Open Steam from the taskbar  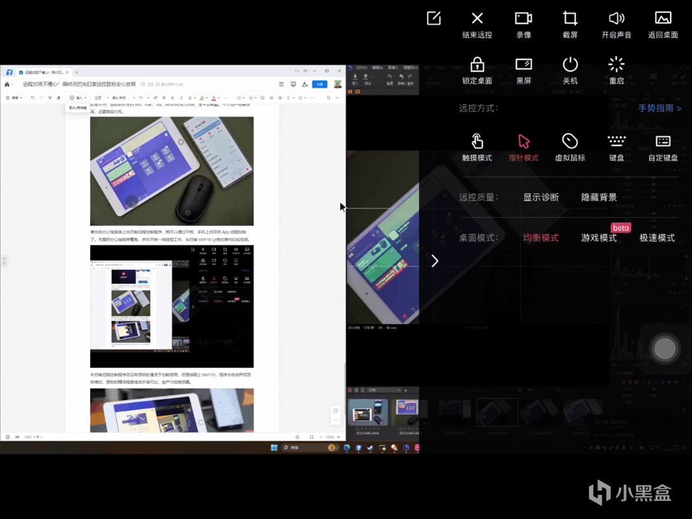[x=370, y=448]
